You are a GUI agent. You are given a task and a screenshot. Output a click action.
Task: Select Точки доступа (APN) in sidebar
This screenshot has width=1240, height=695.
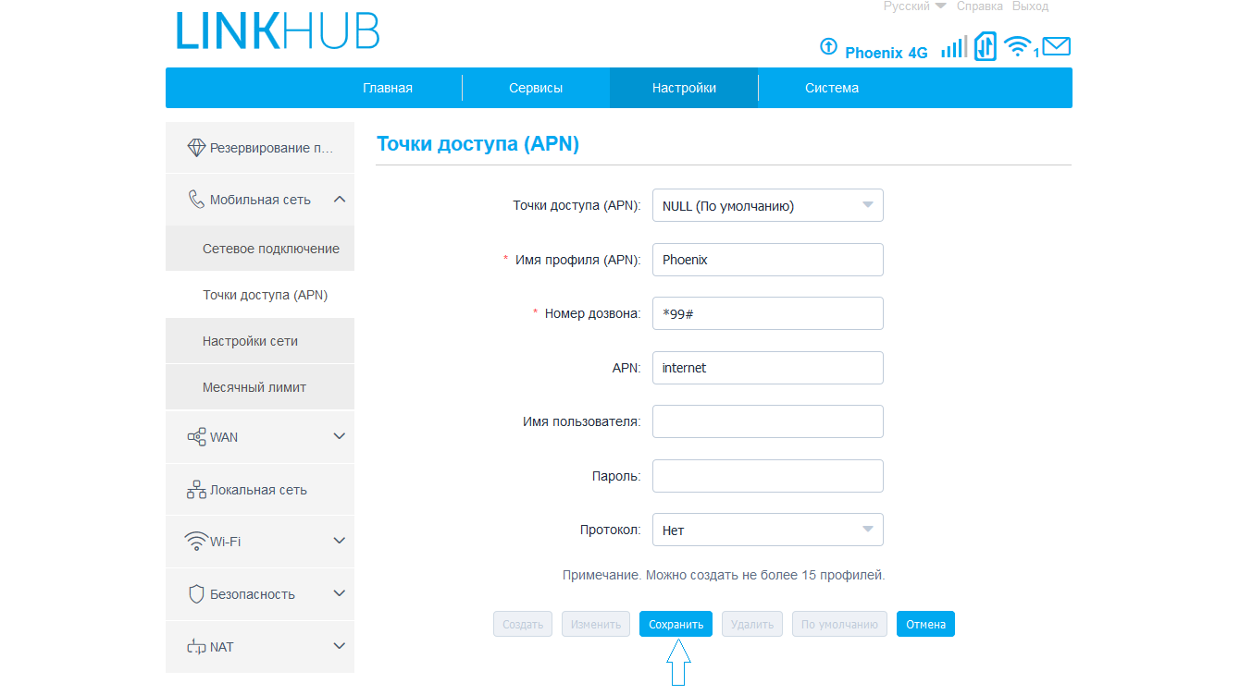tap(260, 295)
